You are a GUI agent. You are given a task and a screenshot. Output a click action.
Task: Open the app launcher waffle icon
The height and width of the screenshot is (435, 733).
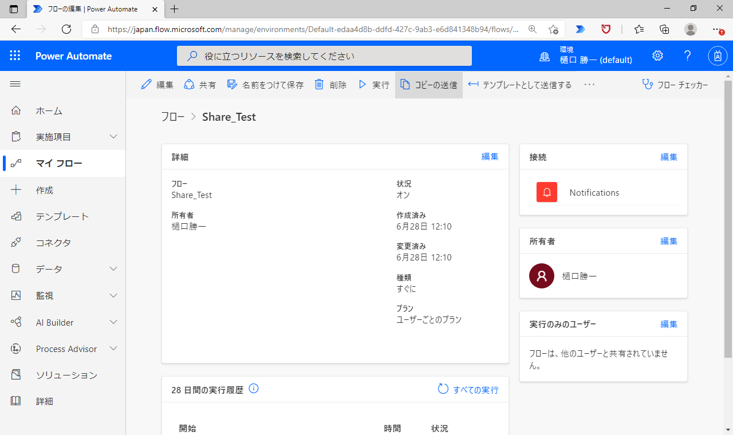(x=15, y=56)
